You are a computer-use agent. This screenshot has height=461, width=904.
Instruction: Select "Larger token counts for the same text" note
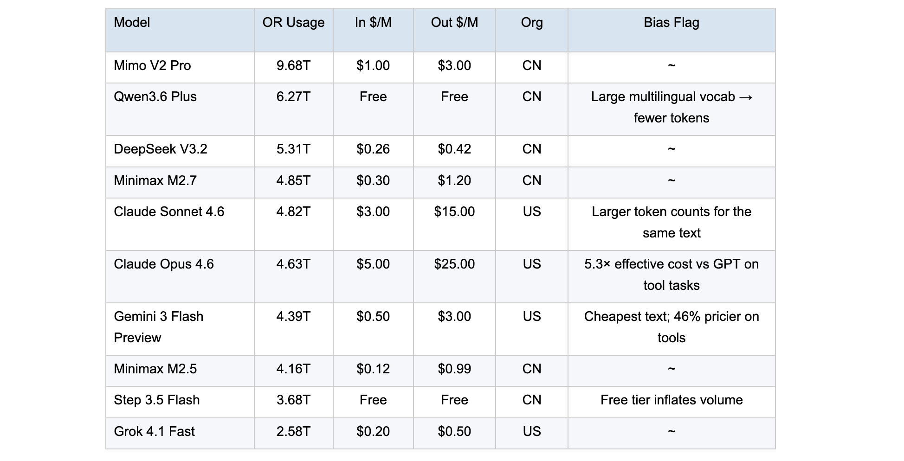click(672, 222)
